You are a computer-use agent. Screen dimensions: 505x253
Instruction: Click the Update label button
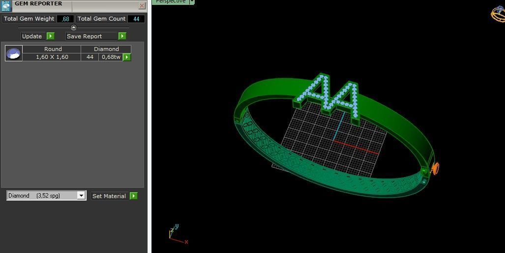click(x=33, y=36)
